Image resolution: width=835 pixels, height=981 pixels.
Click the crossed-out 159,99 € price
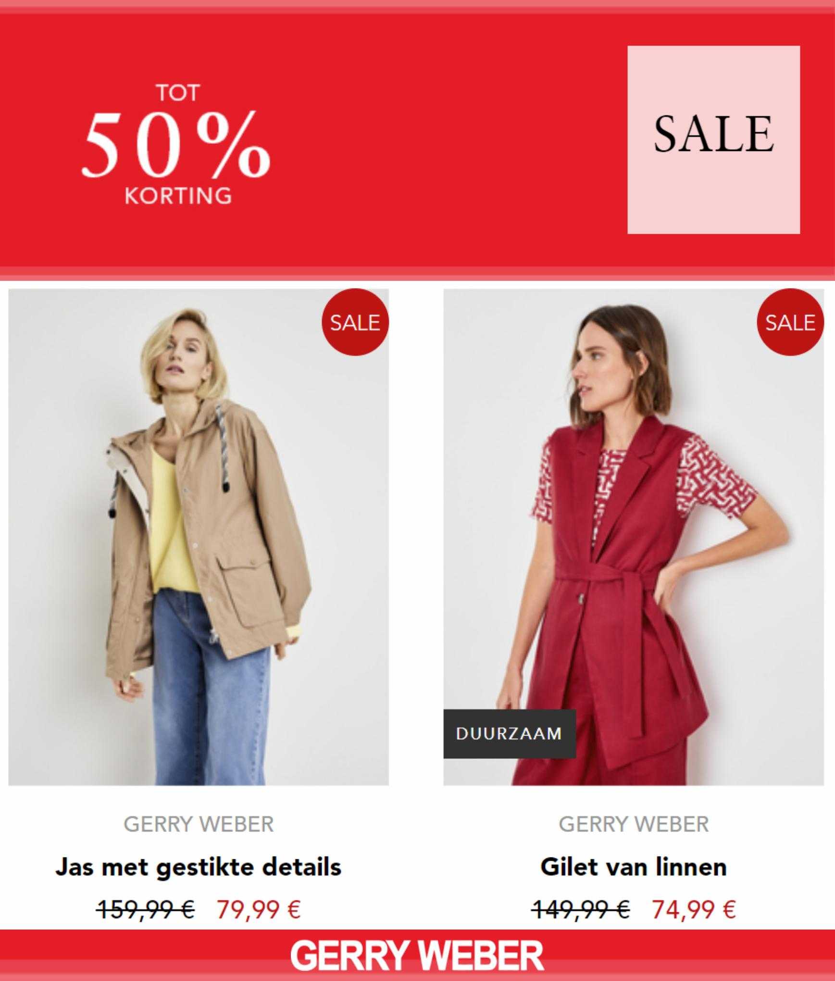146,909
